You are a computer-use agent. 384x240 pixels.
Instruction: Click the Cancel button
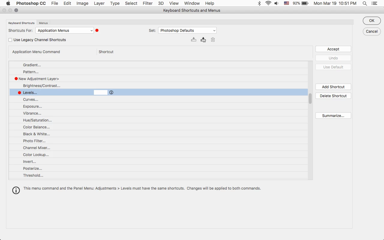click(x=372, y=31)
